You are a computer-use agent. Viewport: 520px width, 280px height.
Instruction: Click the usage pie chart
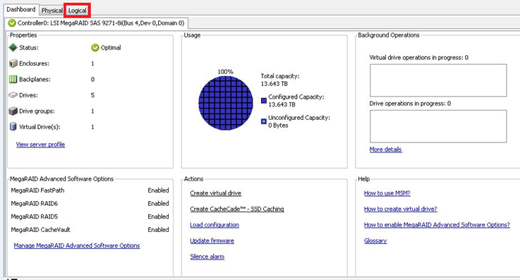pos(226,103)
